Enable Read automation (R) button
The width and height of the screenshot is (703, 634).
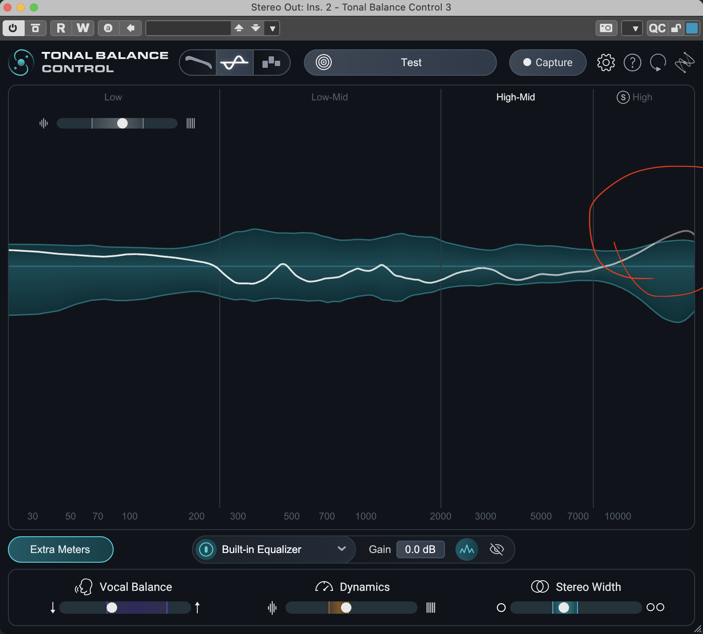(61, 28)
